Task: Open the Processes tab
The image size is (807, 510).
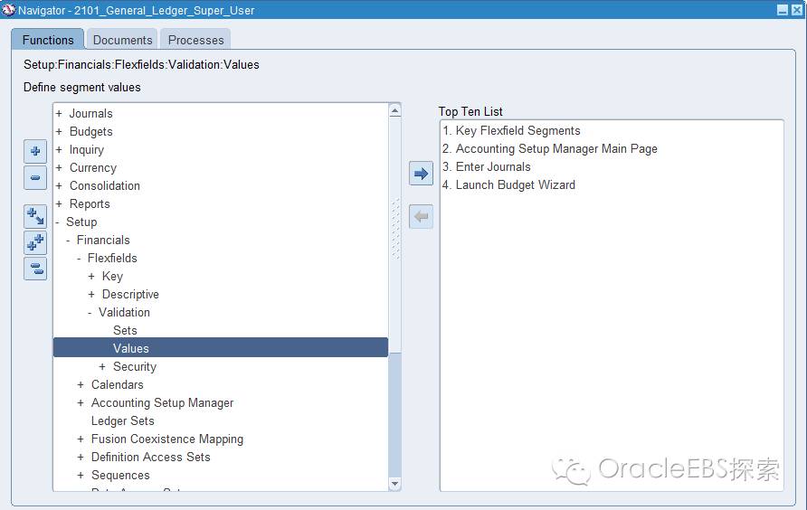Action: coord(195,40)
